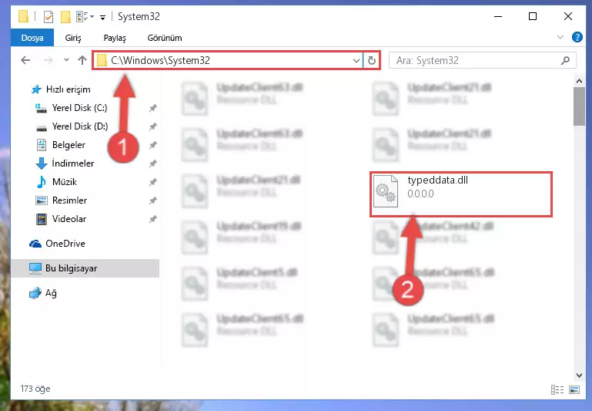
Task: Open the Videolar folder shortcut
Action: tap(69, 219)
